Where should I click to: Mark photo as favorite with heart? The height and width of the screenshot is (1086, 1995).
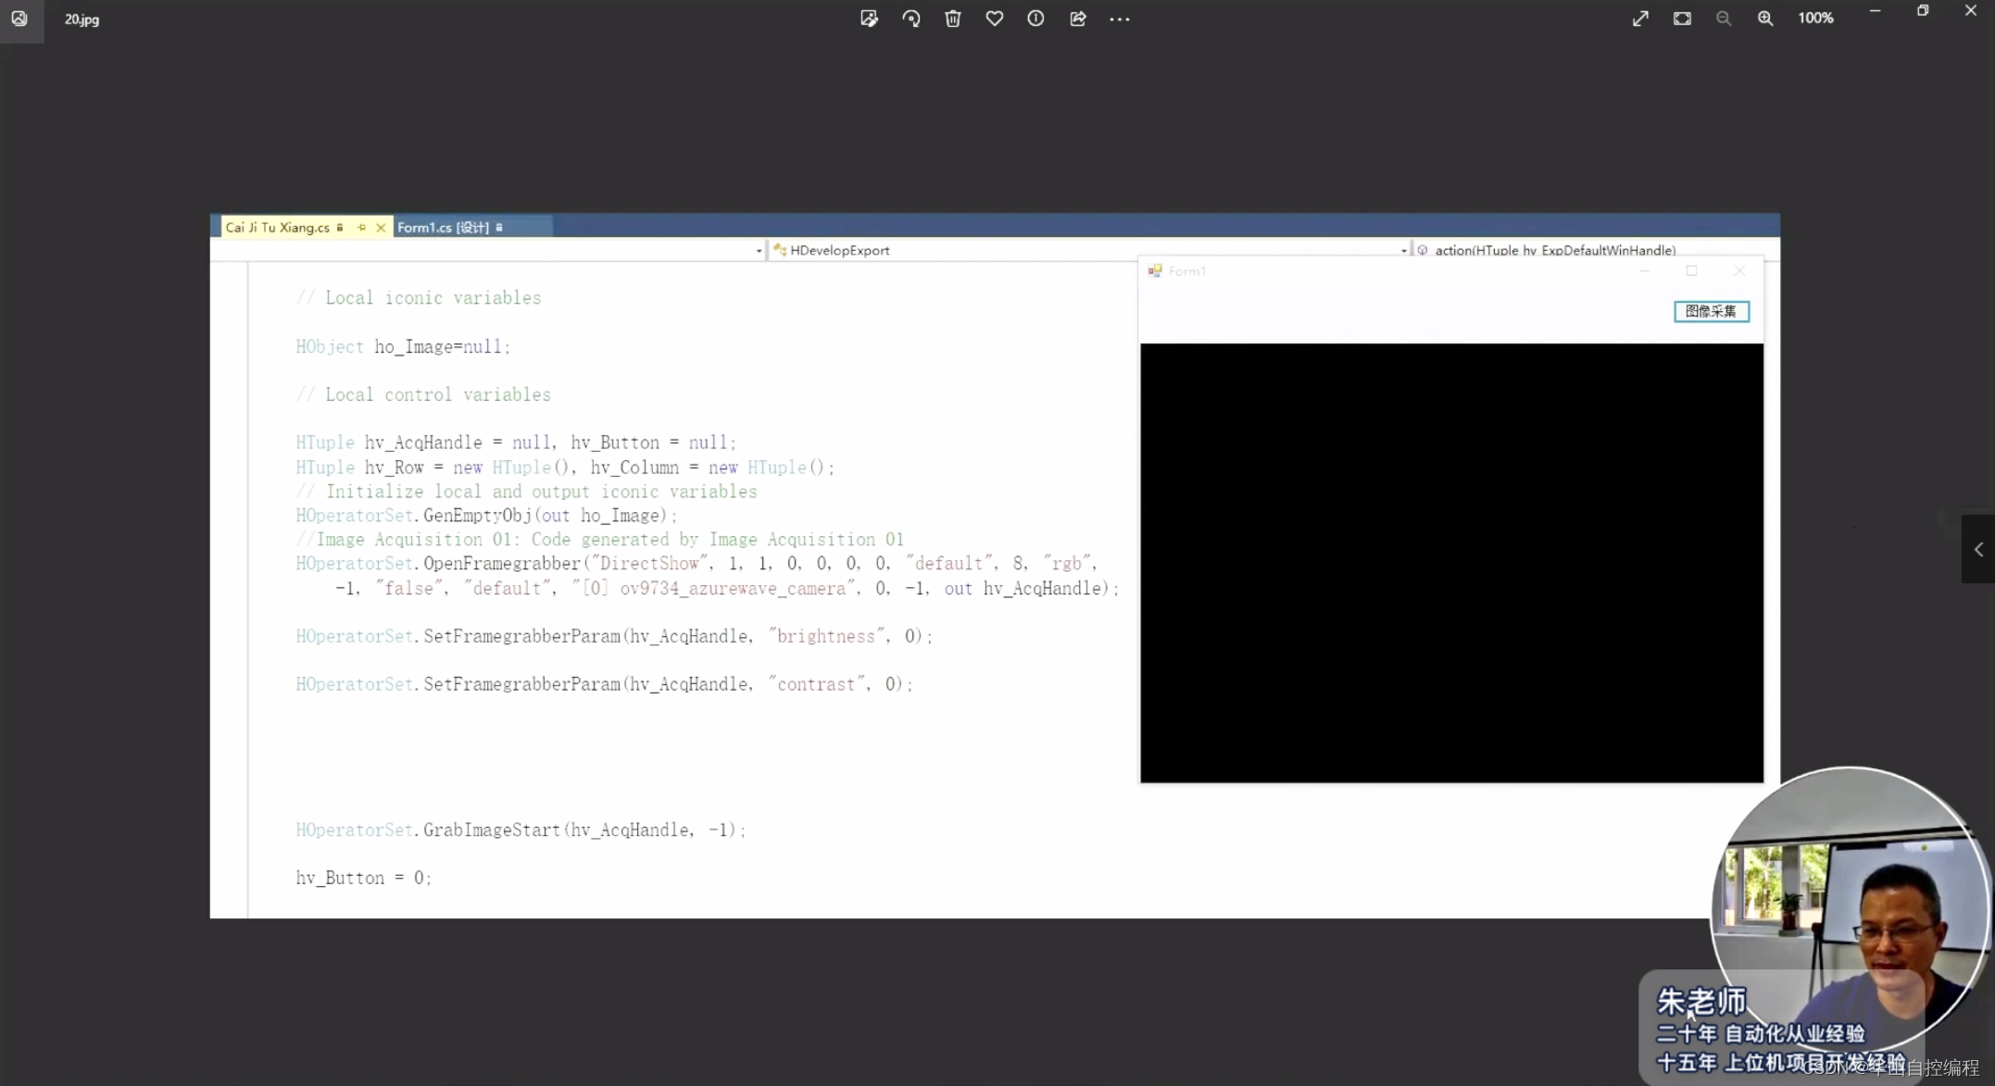[x=995, y=19]
